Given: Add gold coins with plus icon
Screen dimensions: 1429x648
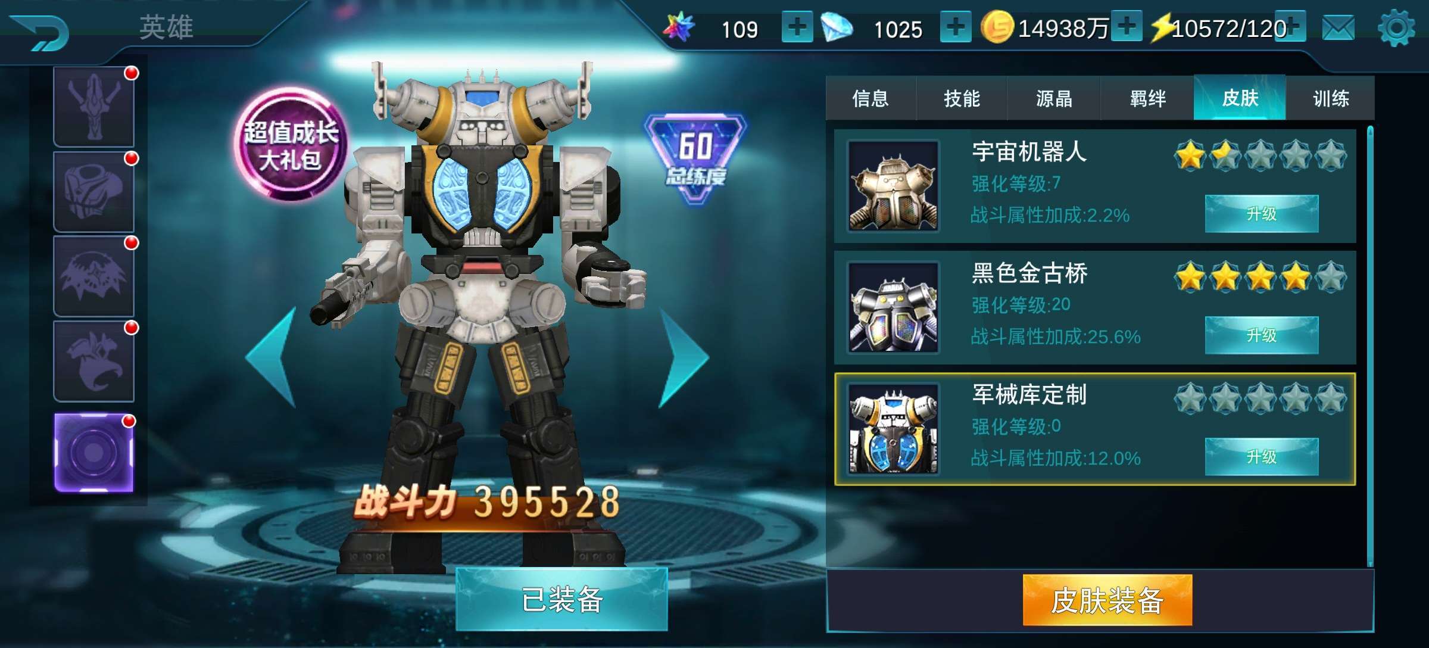Looking at the screenshot, I should coord(1127,27).
